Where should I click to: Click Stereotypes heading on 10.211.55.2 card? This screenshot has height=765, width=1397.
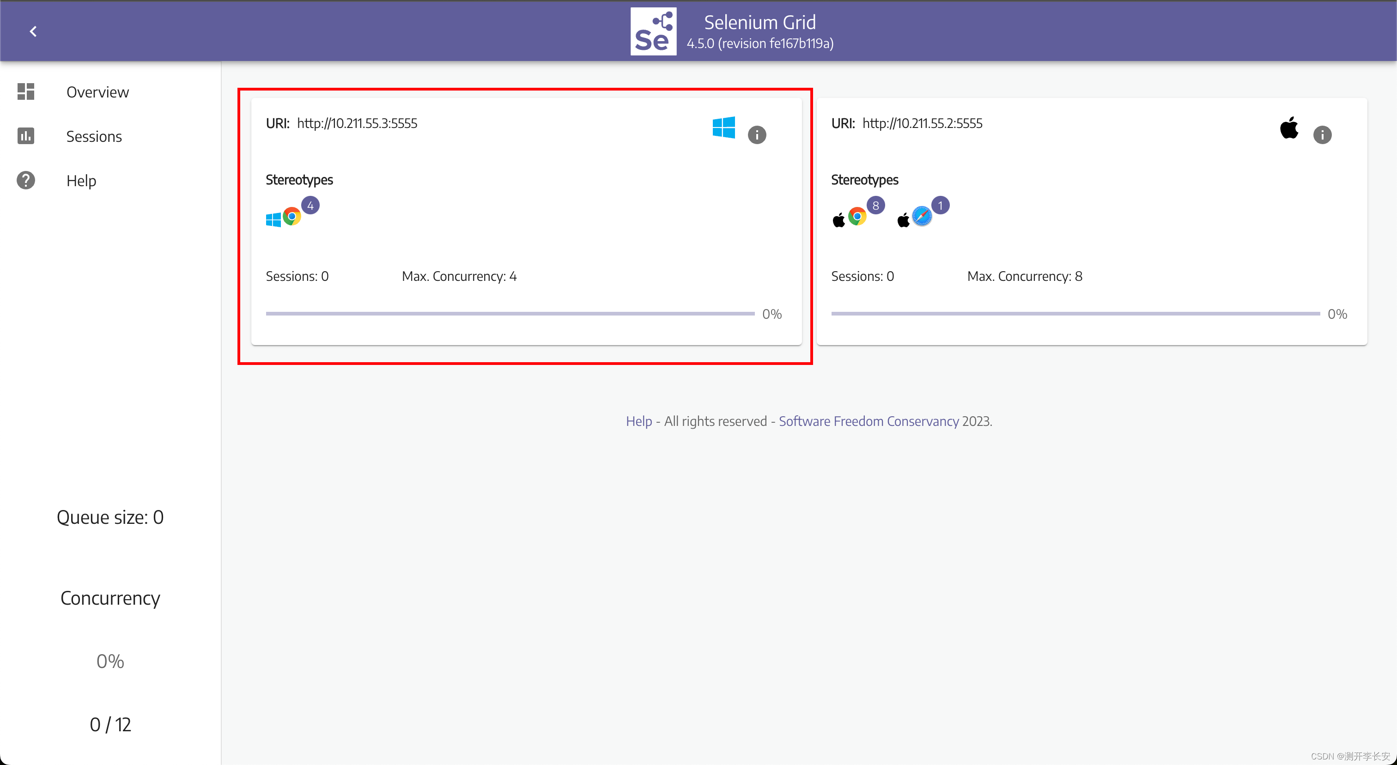[x=864, y=180]
